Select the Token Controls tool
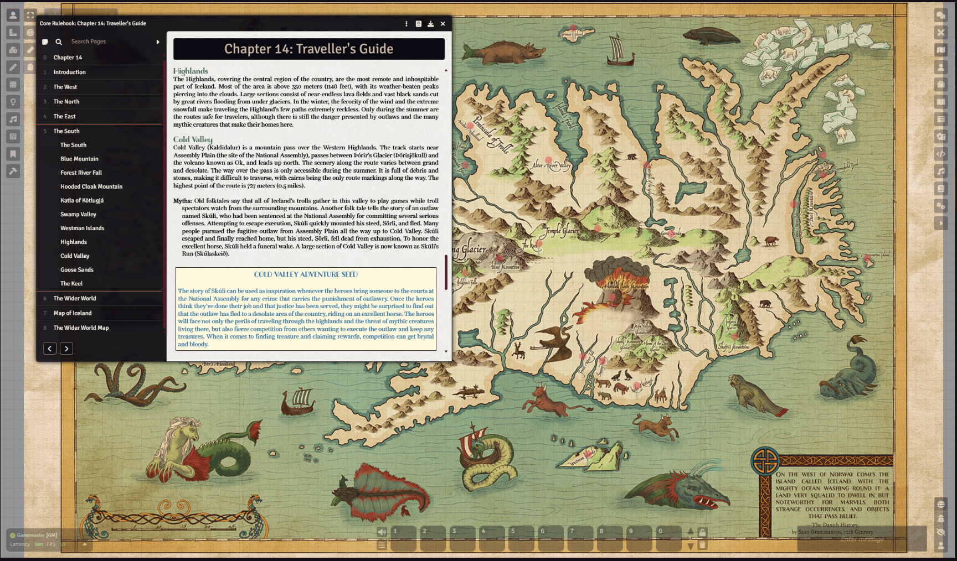The image size is (957, 561). click(13, 15)
